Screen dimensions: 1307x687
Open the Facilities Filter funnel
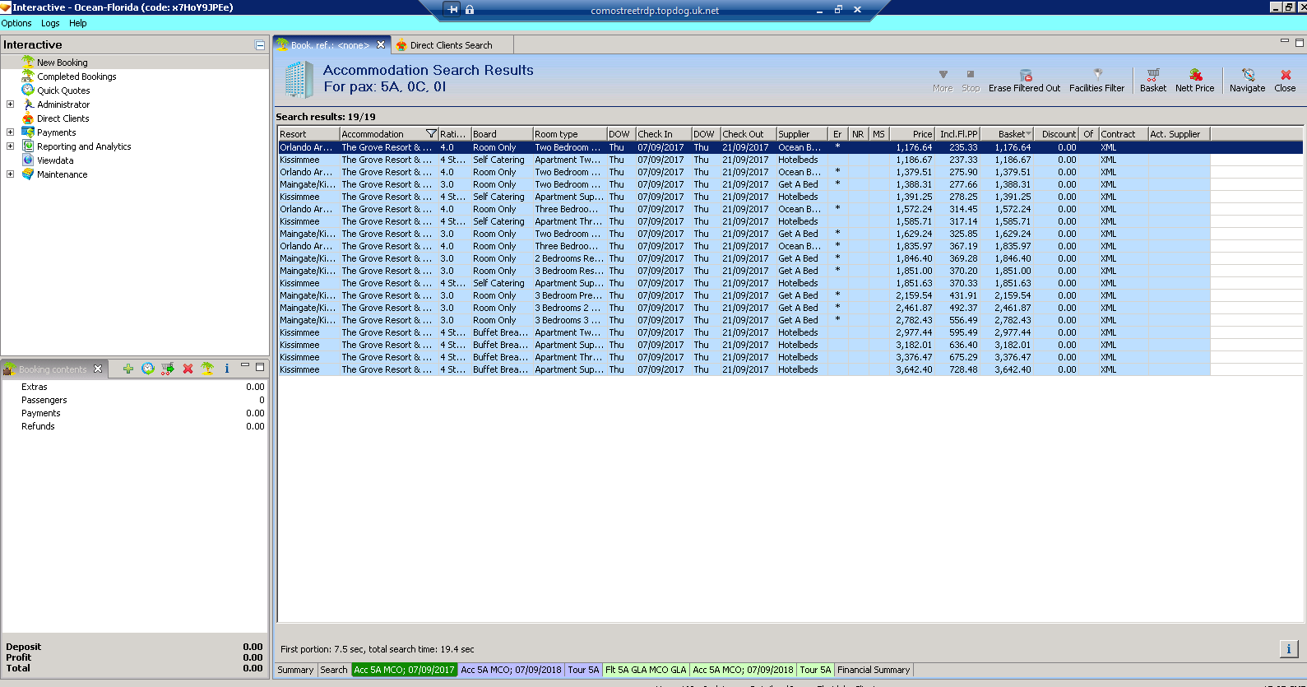1097,75
